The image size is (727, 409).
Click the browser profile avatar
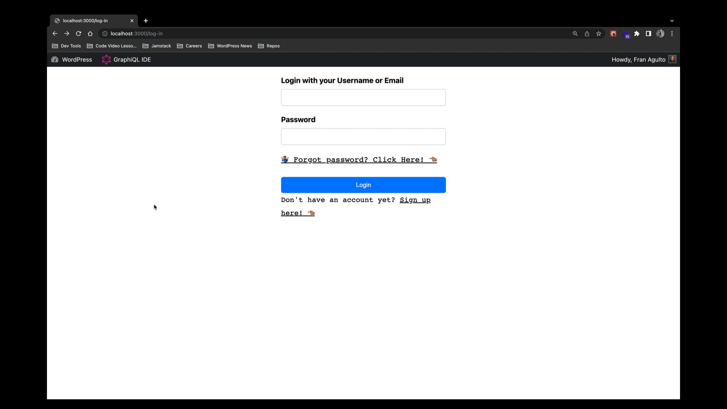point(660,34)
